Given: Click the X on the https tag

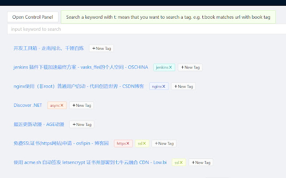Looking at the screenshot, I should pyautogui.click(x=128, y=144).
